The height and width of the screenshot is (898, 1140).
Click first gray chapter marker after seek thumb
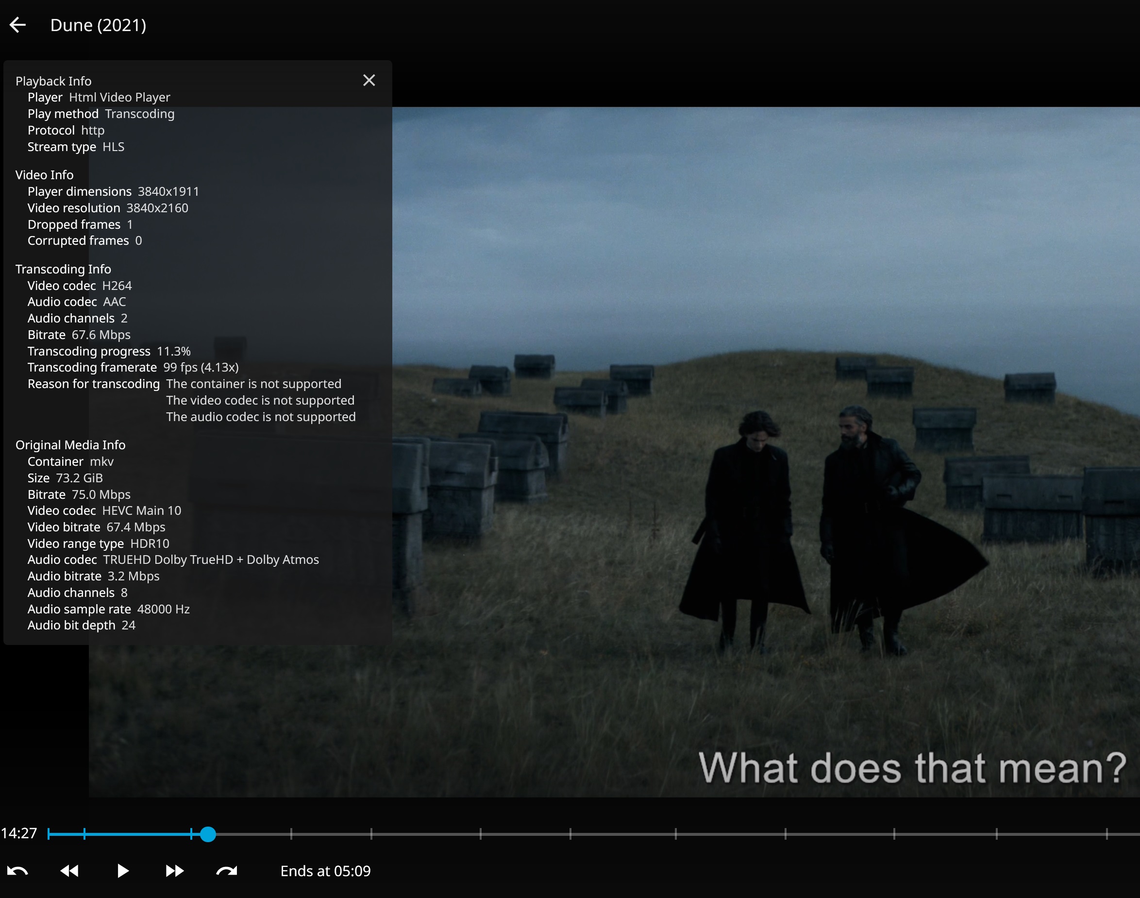(x=291, y=834)
